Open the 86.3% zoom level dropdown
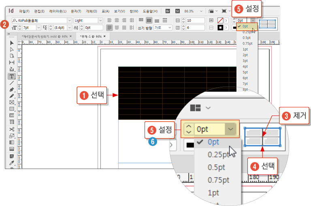Screen dimensions: 311x206 click(201, 11)
